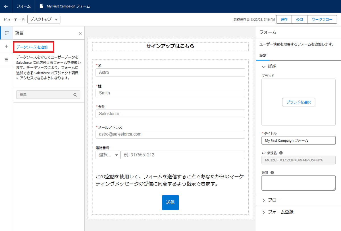Click the ブランド label
The width and height of the screenshot is (341, 231).
click(268, 76)
